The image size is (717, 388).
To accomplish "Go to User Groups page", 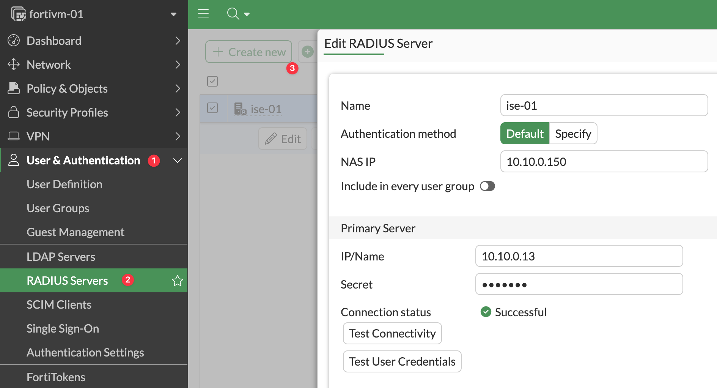I will 58,208.
